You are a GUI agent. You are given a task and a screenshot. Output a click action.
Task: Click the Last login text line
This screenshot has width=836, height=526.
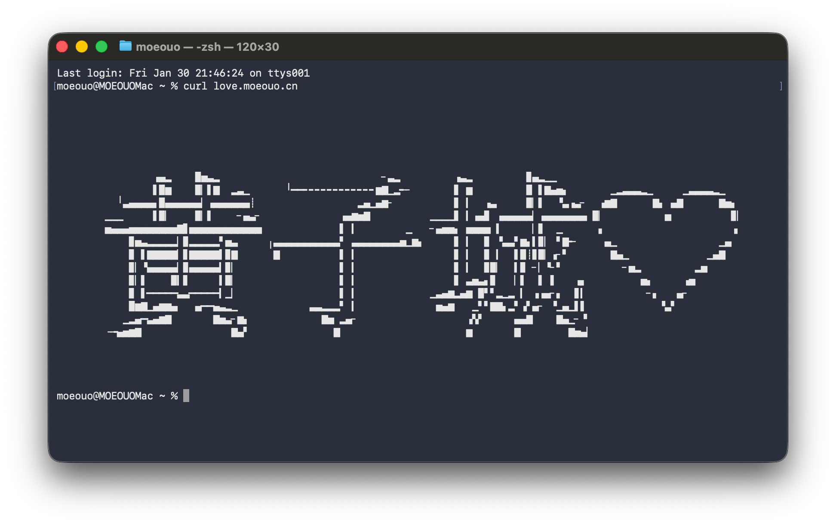tap(183, 73)
